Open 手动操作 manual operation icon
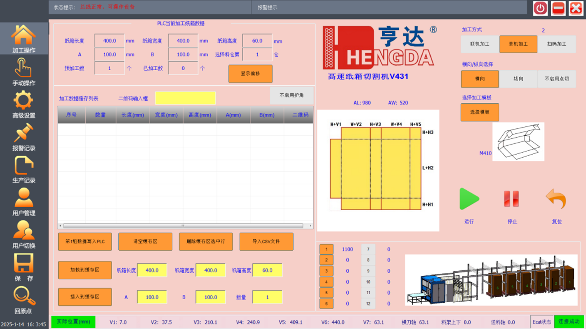Screen dimensions: 586x329 (23, 70)
